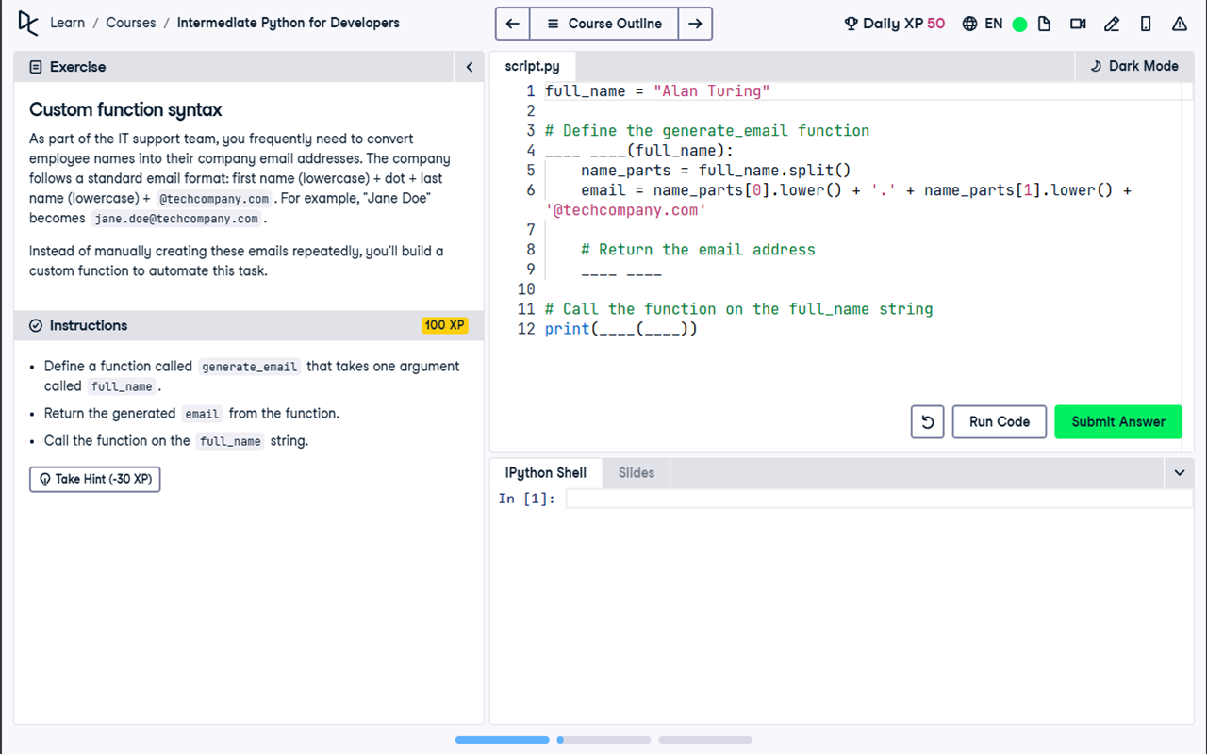Click the 100 XP badge
1207x754 pixels.
coord(444,325)
